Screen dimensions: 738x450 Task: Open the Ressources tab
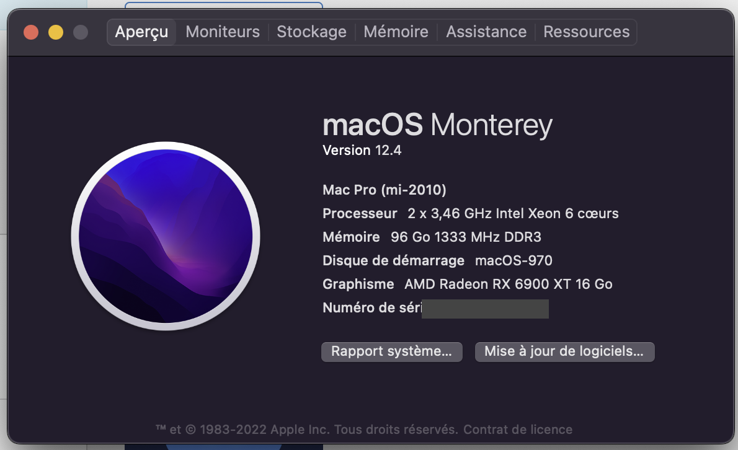[x=586, y=32]
